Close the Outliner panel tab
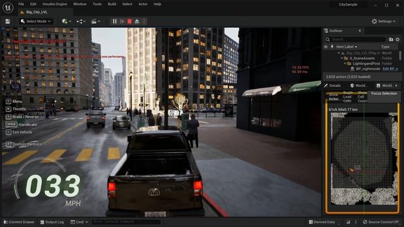 (360, 31)
